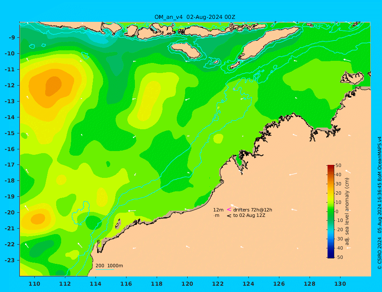Click the 50 value at top of colorbar
Screen dimensions: 382x292
coord(338,165)
